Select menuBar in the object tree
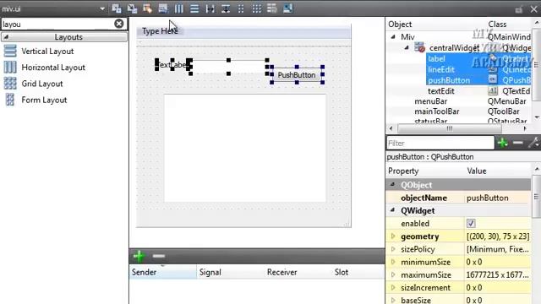 click(x=430, y=101)
